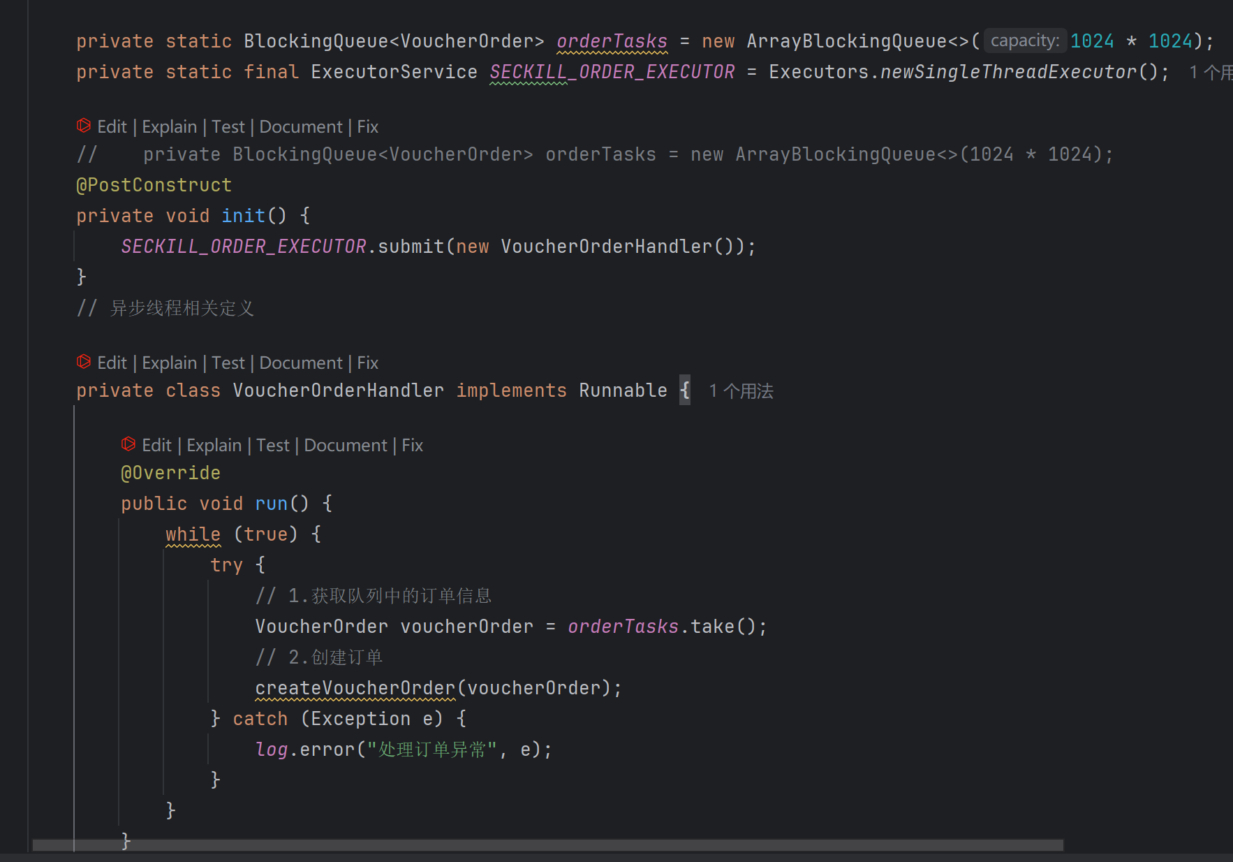Click Explain above the VoucherOrderHandler class
The image size is (1233, 862).
[x=170, y=363]
